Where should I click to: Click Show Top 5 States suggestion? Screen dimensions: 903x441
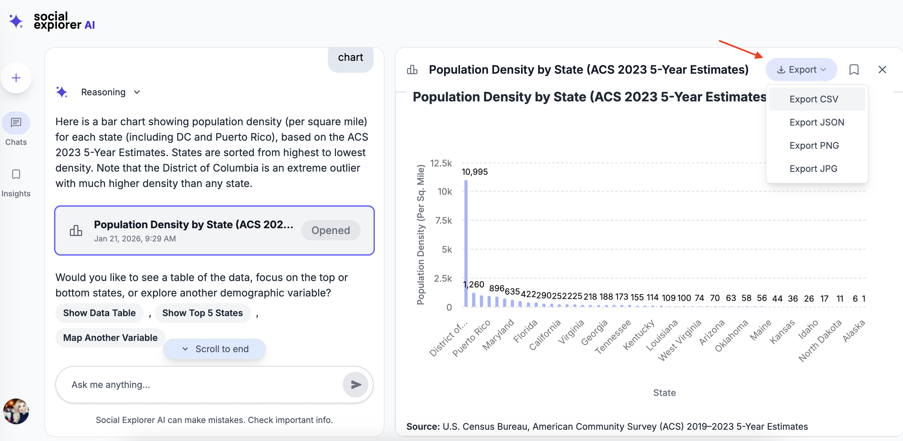pyautogui.click(x=202, y=313)
